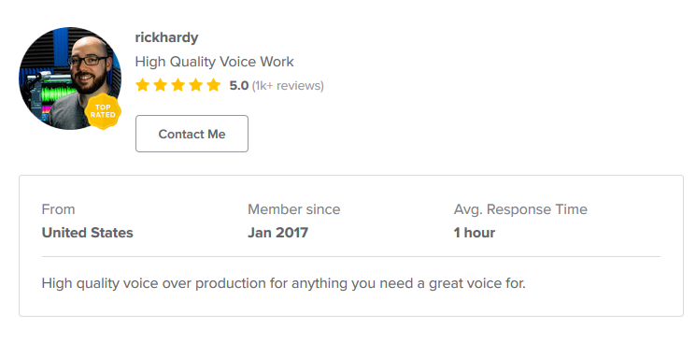Click the divider line in info card
The width and height of the screenshot is (696, 343).
pyautogui.click(x=351, y=256)
